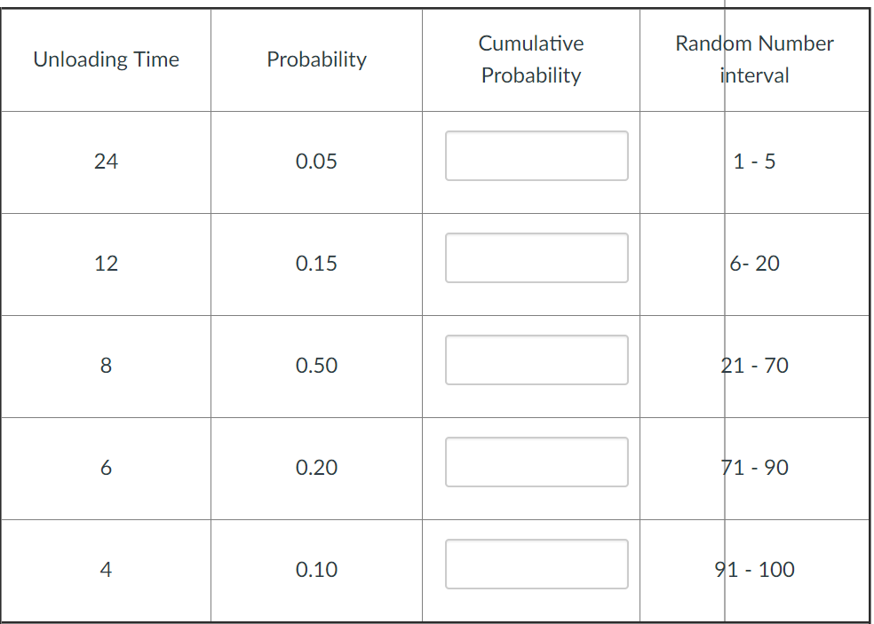874x624 pixels.
Task: Click the Cumulative Probability column header
Action: [530, 59]
